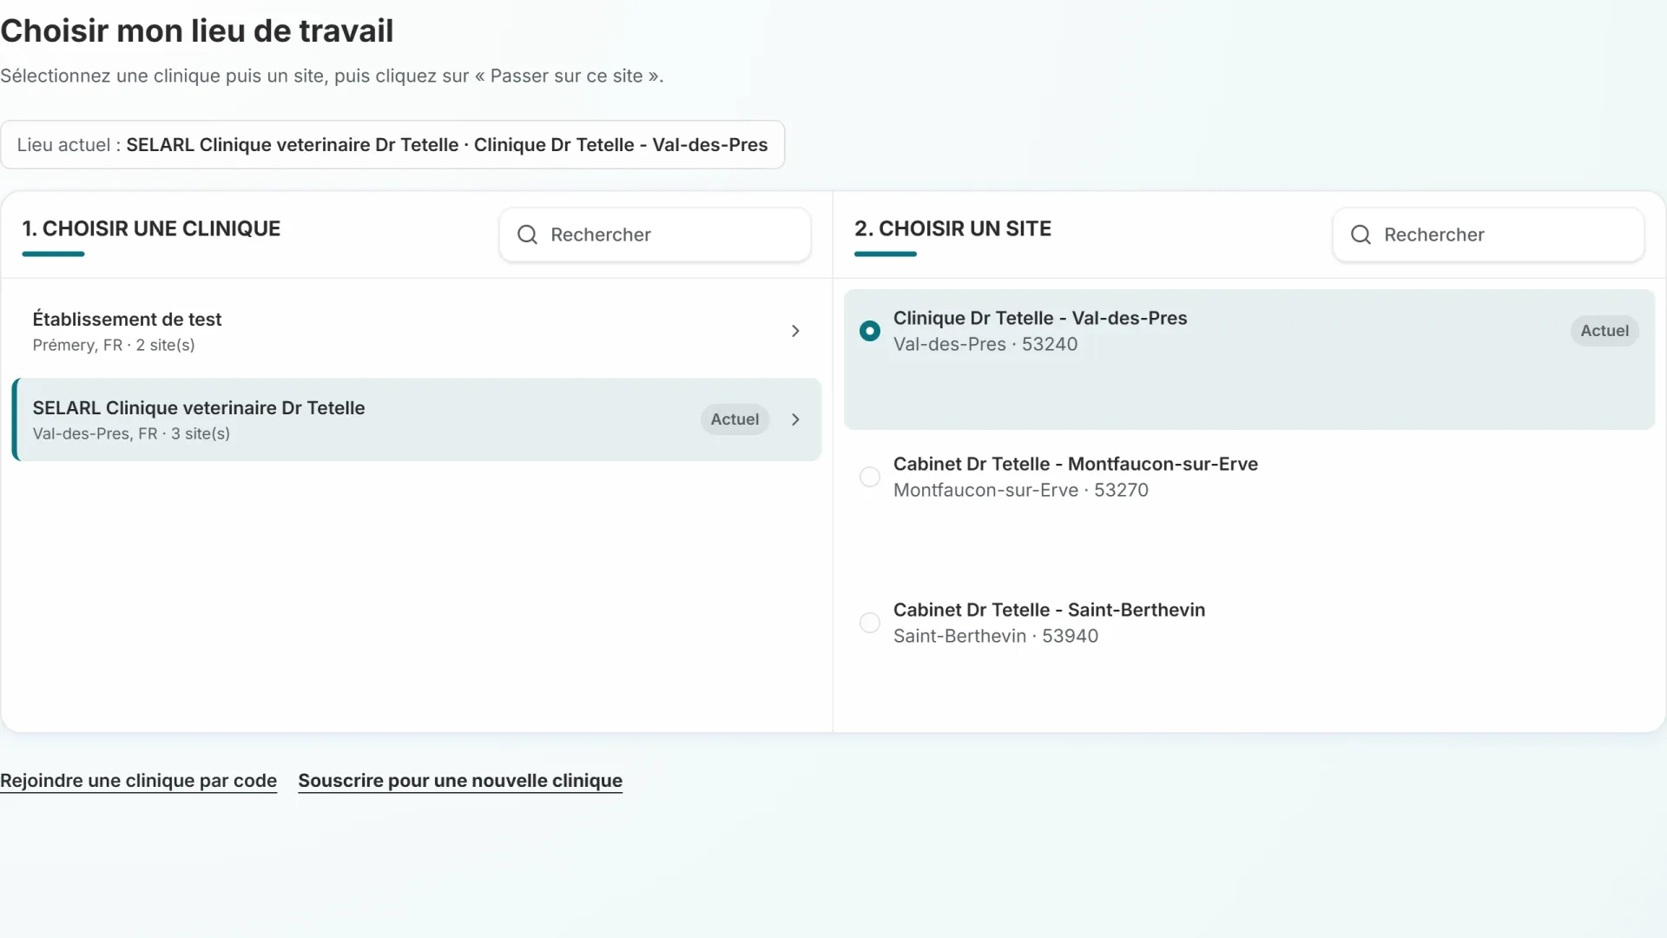Click the Actuel badge on the SELARL clinic row
1667x938 pixels.
735,419
